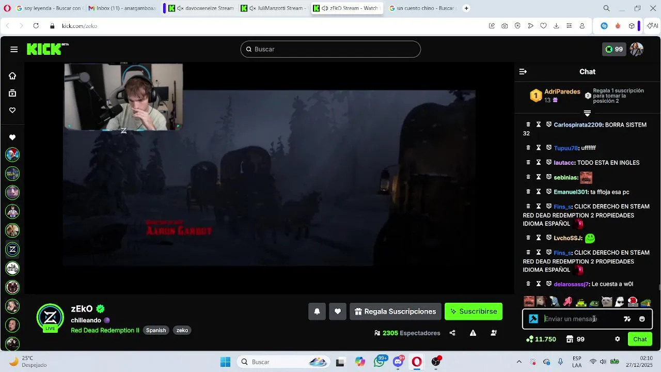Open the browser snapshot camera tool

coord(505,26)
